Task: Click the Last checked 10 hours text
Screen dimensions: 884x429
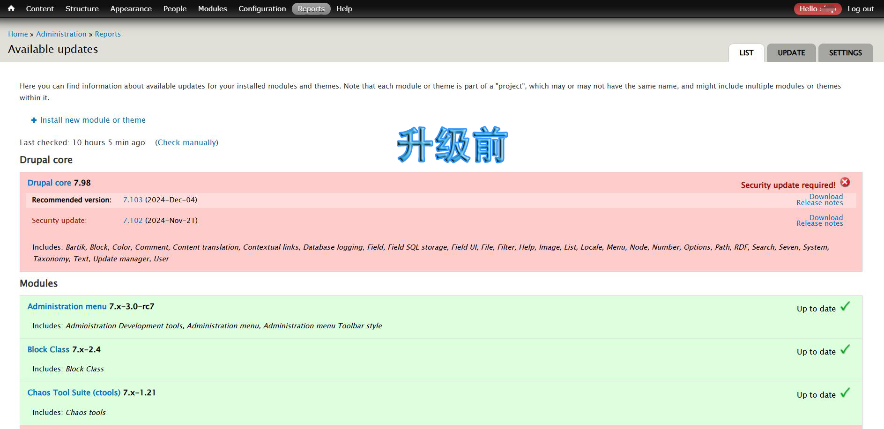Action: (82, 142)
